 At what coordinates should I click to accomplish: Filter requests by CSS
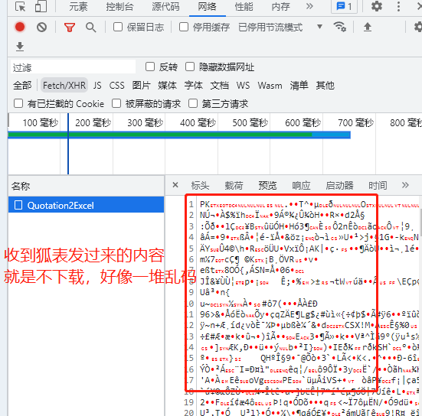tap(117, 86)
